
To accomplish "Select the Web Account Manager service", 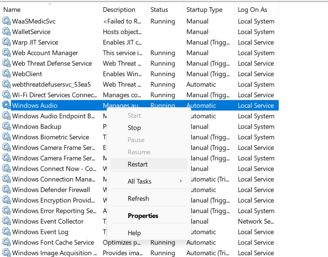I will tap(45, 53).
